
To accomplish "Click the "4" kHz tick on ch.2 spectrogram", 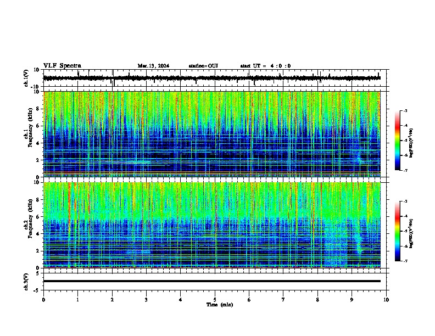I will 38,234.
